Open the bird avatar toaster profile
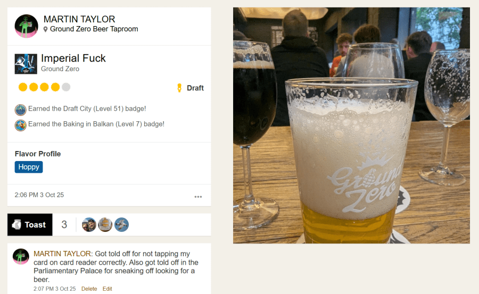Screen dimensions: 479x294 coord(121,225)
